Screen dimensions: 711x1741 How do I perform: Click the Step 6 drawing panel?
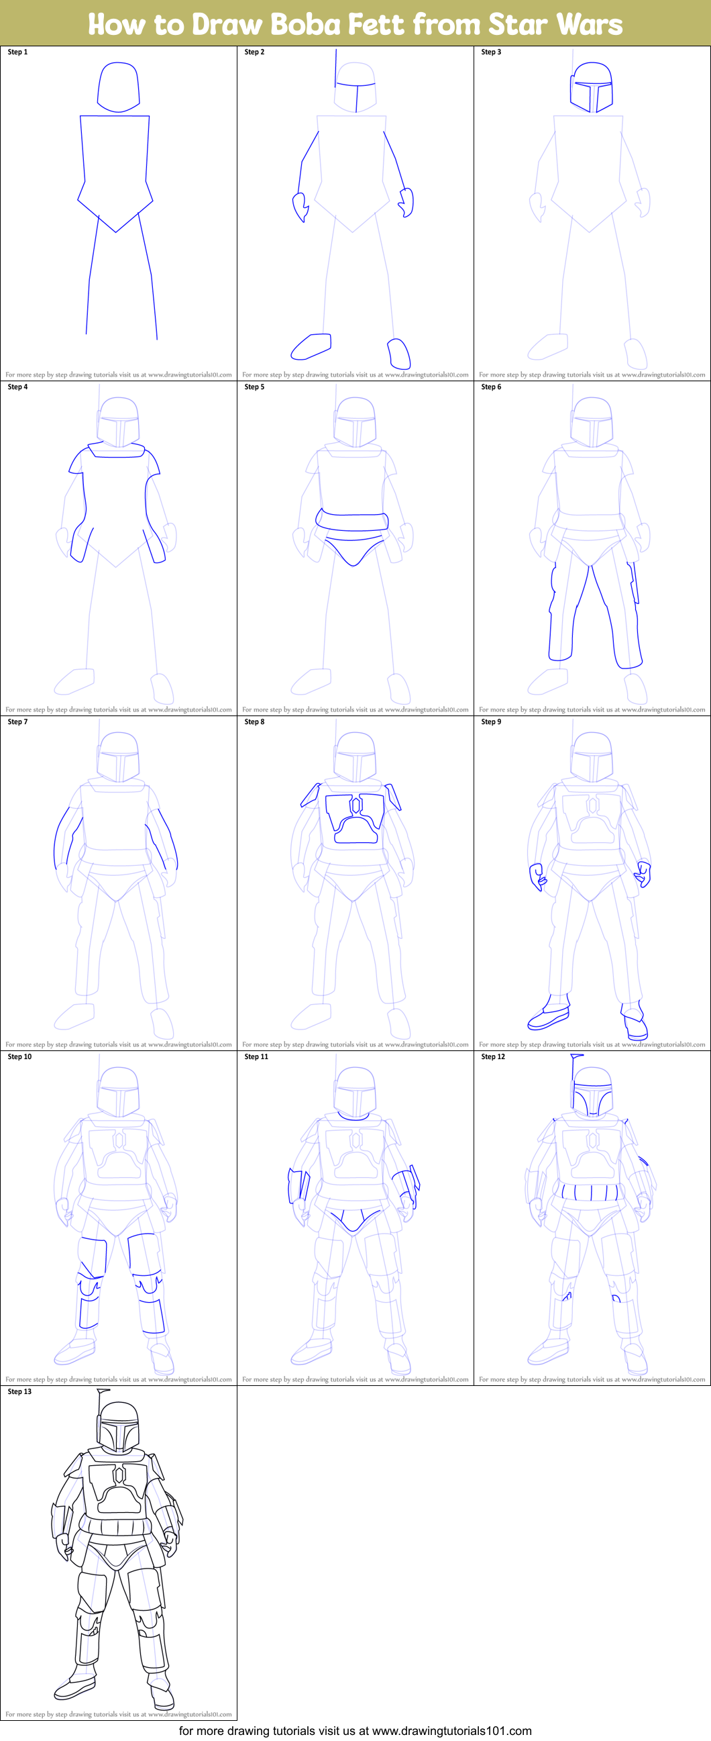(x=592, y=548)
